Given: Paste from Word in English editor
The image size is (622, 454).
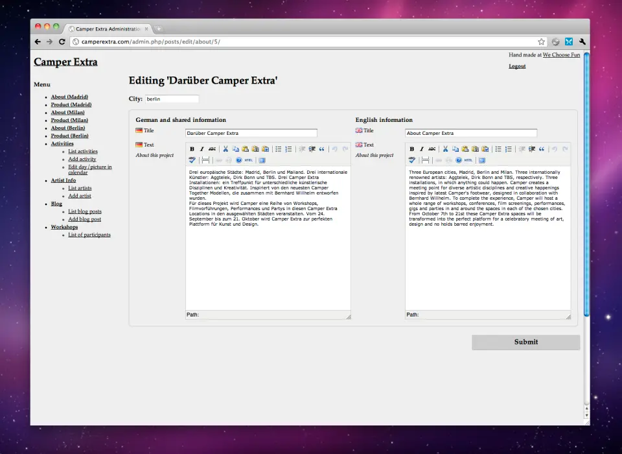Looking at the screenshot, I should [x=485, y=149].
